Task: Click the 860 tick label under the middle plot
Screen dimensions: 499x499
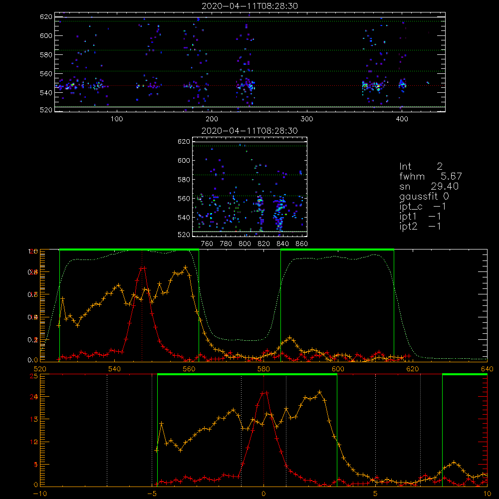Action: 302,244
